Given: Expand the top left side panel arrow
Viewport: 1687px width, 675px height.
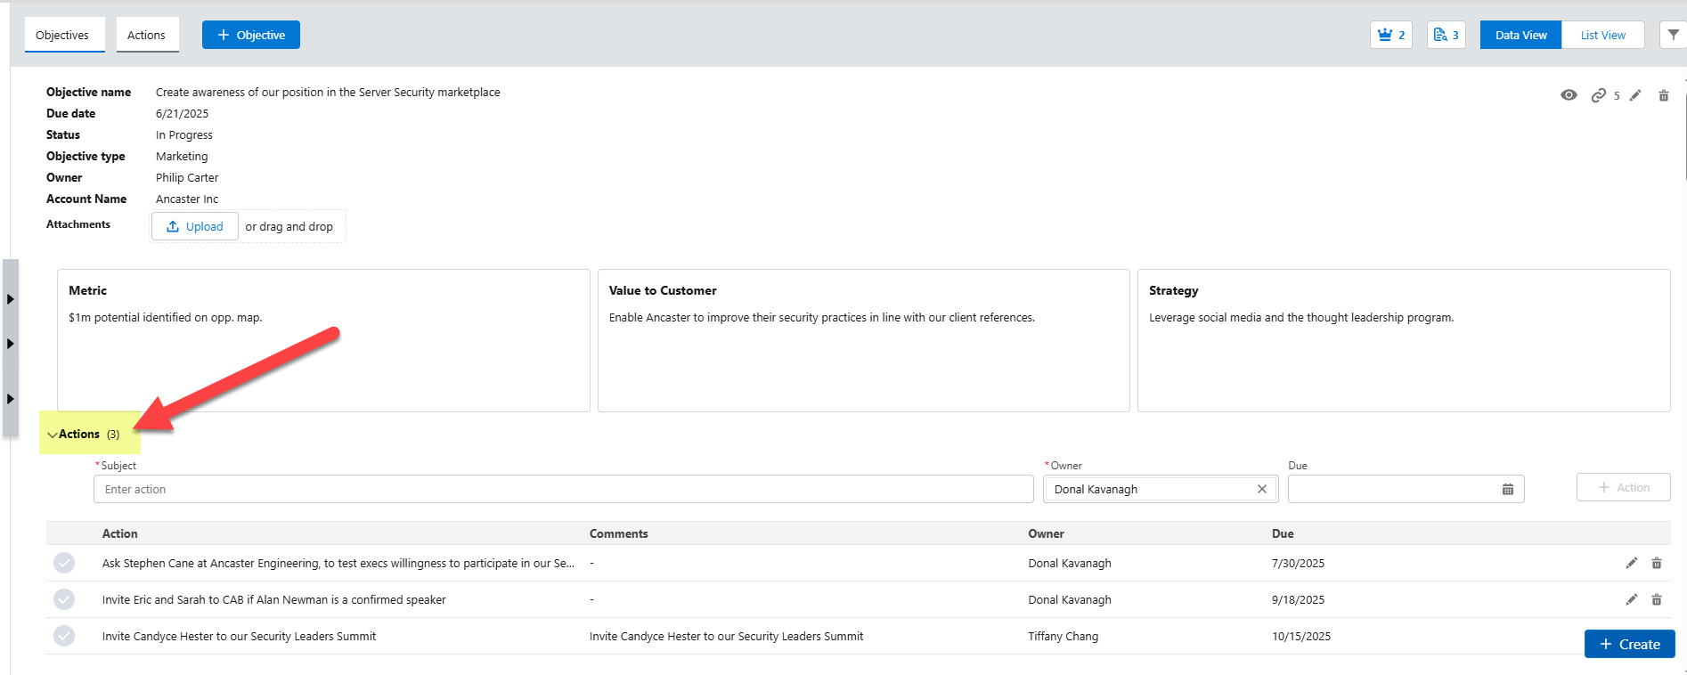Looking at the screenshot, I should click(10, 299).
